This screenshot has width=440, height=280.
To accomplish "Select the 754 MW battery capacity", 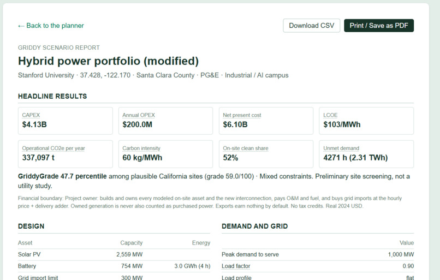I will coord(132,266).
